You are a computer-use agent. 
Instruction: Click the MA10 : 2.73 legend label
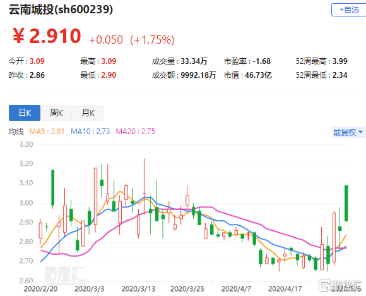[x=90, y=132]
